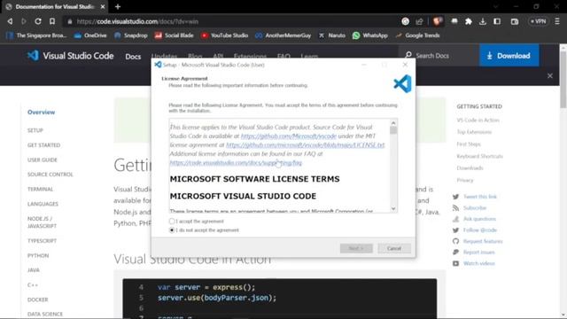Open C++ section in docs sidebar
Screen dimensions: 567x319
(33, 285)
